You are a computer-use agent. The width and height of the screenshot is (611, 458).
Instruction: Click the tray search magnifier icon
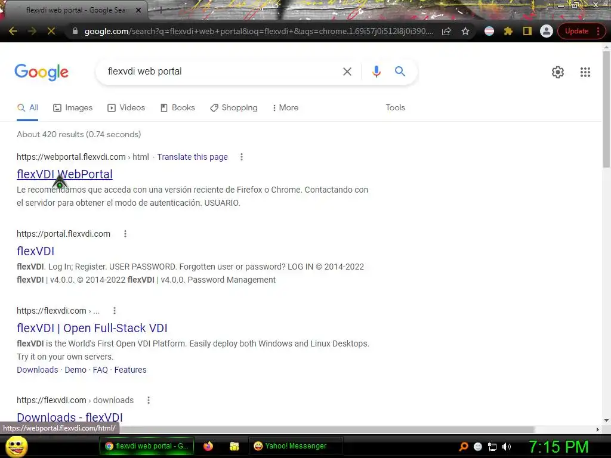[463, 447]
